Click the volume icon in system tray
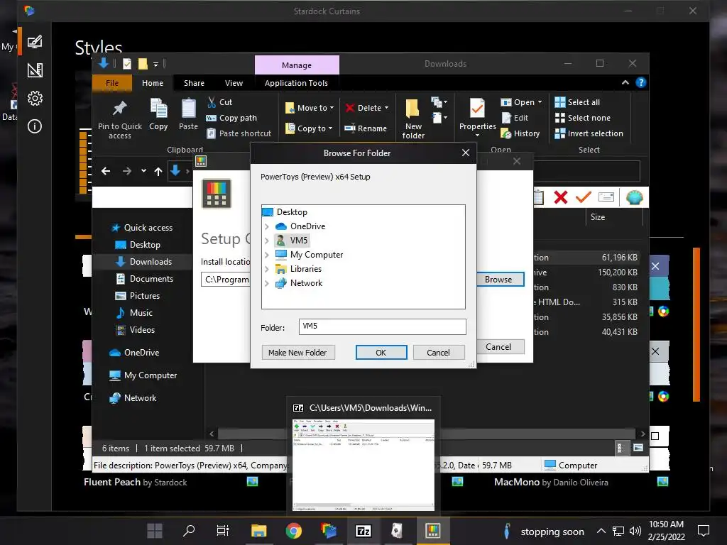727x545 pixels. (635, 531)
